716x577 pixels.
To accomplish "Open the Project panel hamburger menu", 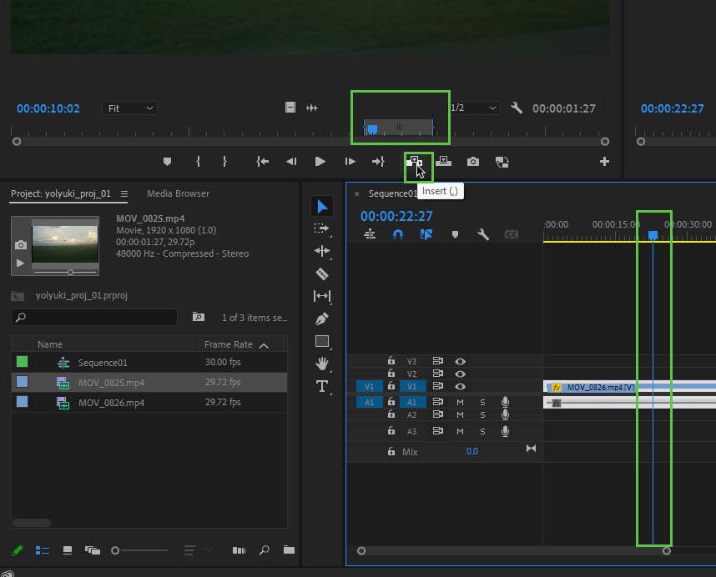I will point(124,194).
